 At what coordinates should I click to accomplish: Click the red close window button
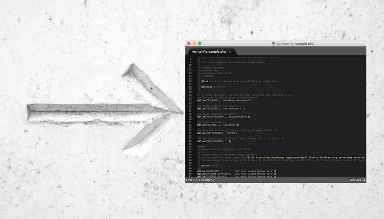(x=189, y=43)
